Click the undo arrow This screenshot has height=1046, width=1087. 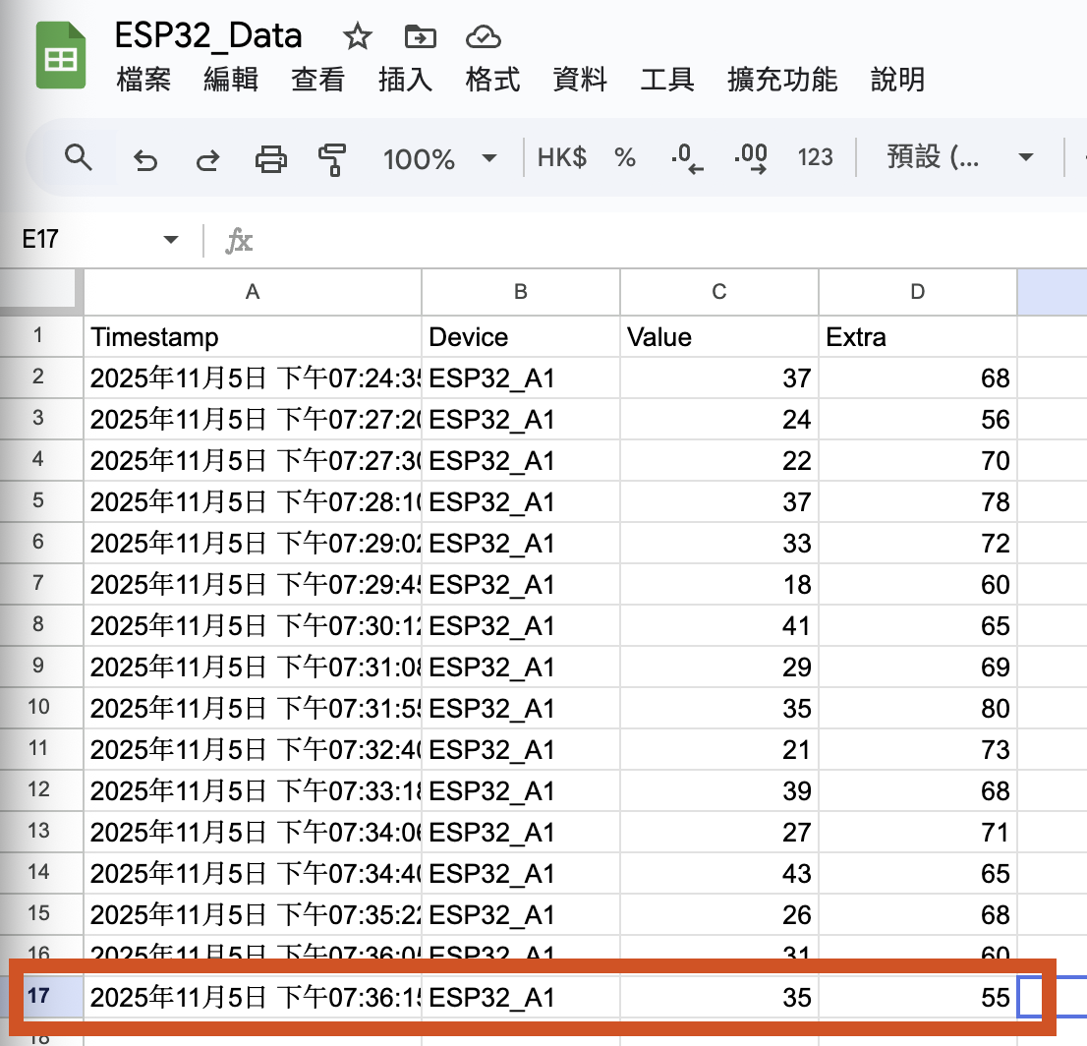tap(145, 159)
